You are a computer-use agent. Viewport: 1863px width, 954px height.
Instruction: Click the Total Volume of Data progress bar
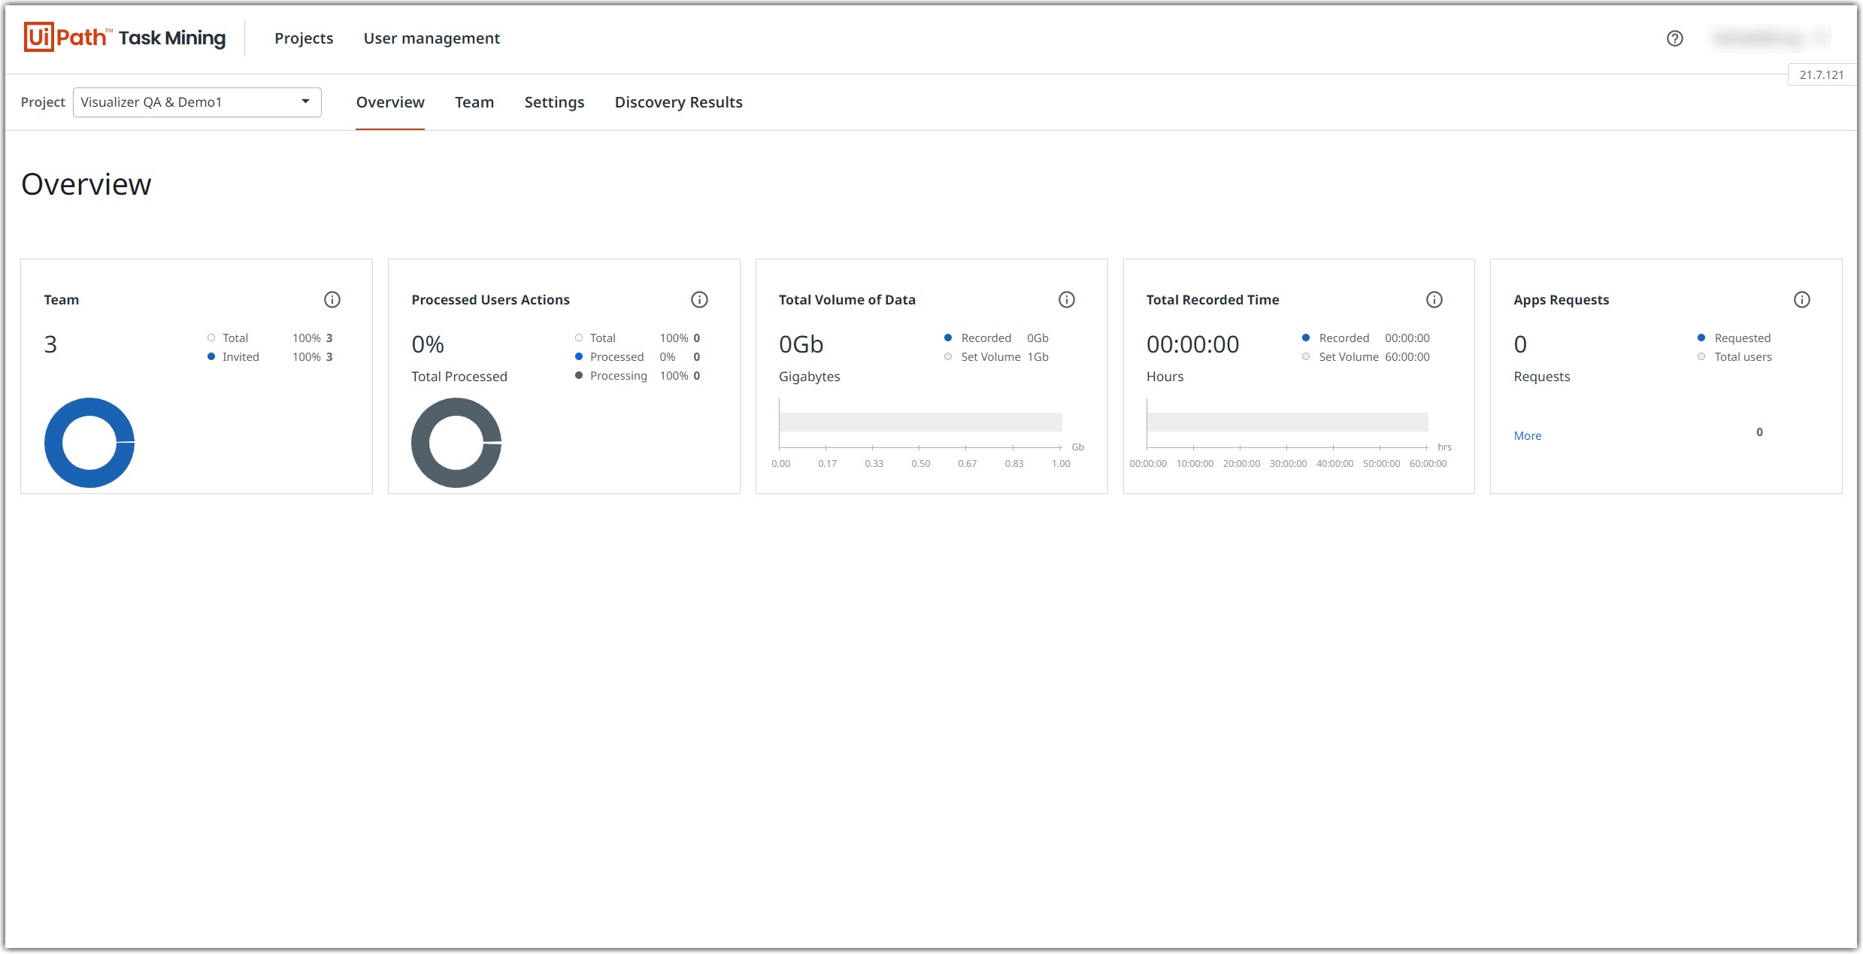(x=920, y=422)
